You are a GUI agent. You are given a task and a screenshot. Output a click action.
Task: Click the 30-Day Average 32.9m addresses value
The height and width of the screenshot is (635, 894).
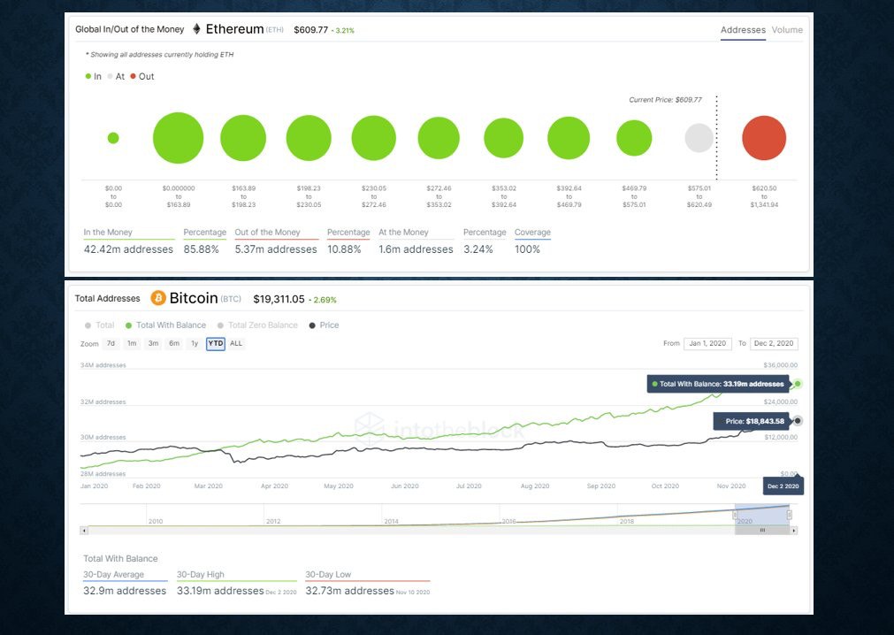click(x=125, y=591)
